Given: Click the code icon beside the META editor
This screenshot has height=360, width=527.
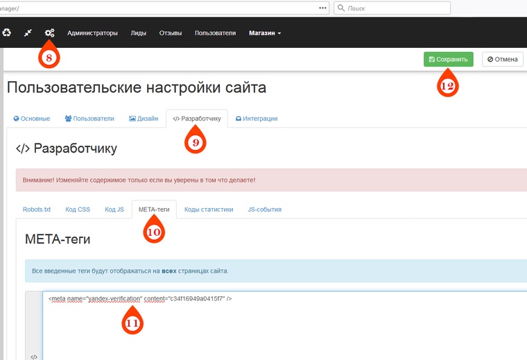Looking at the screenshot, I should pyautogui.click(x=34, y=357).
